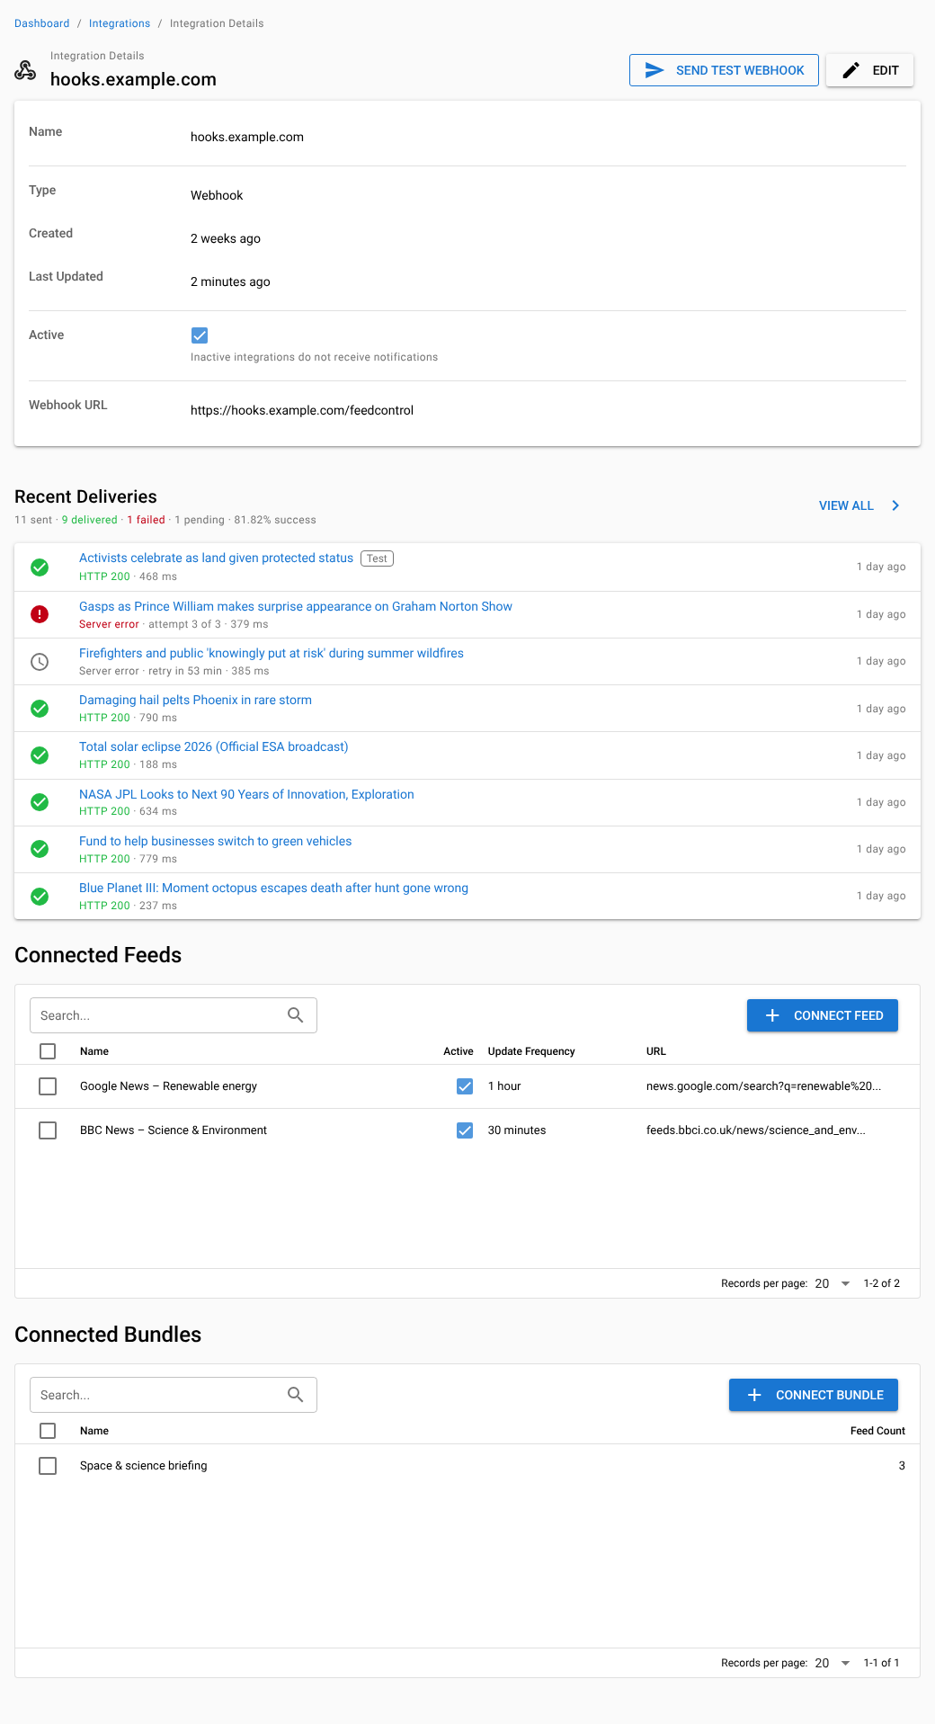935x1724 pixels.
Task: Click the plus icon on Connect Feed button
Action: coord(772,1015)
